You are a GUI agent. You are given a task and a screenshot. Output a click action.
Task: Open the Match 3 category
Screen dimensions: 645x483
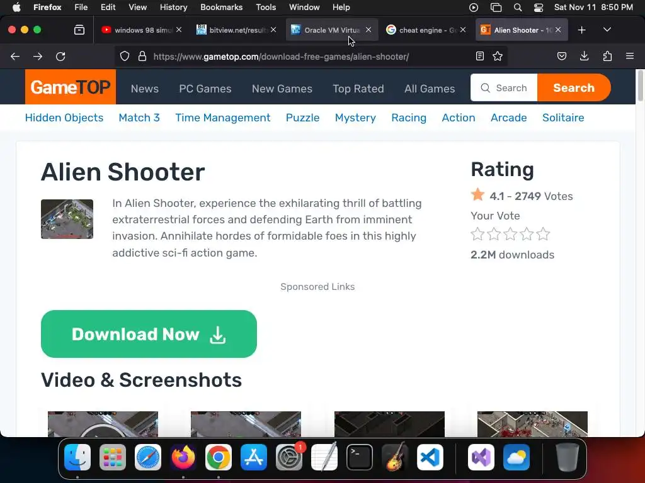pos(139,118)
